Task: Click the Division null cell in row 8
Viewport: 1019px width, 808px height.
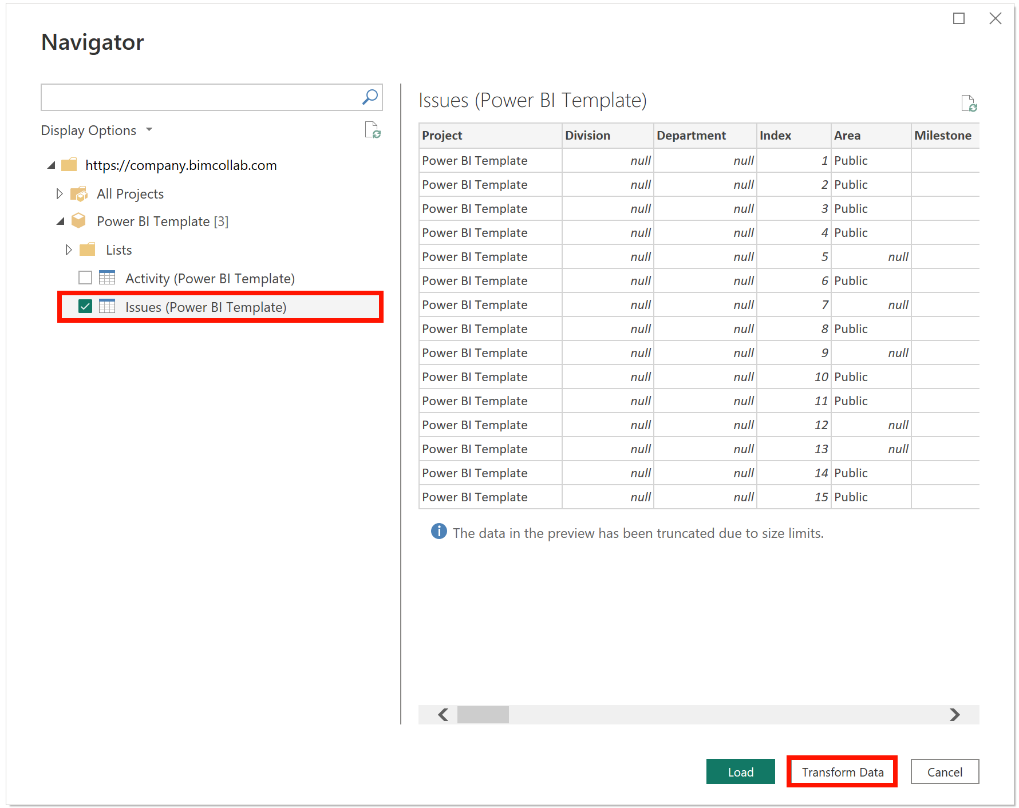Action: 607,329
